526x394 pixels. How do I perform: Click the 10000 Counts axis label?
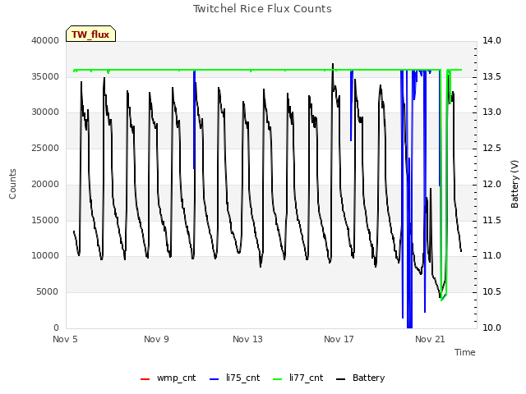coord(45,255)
